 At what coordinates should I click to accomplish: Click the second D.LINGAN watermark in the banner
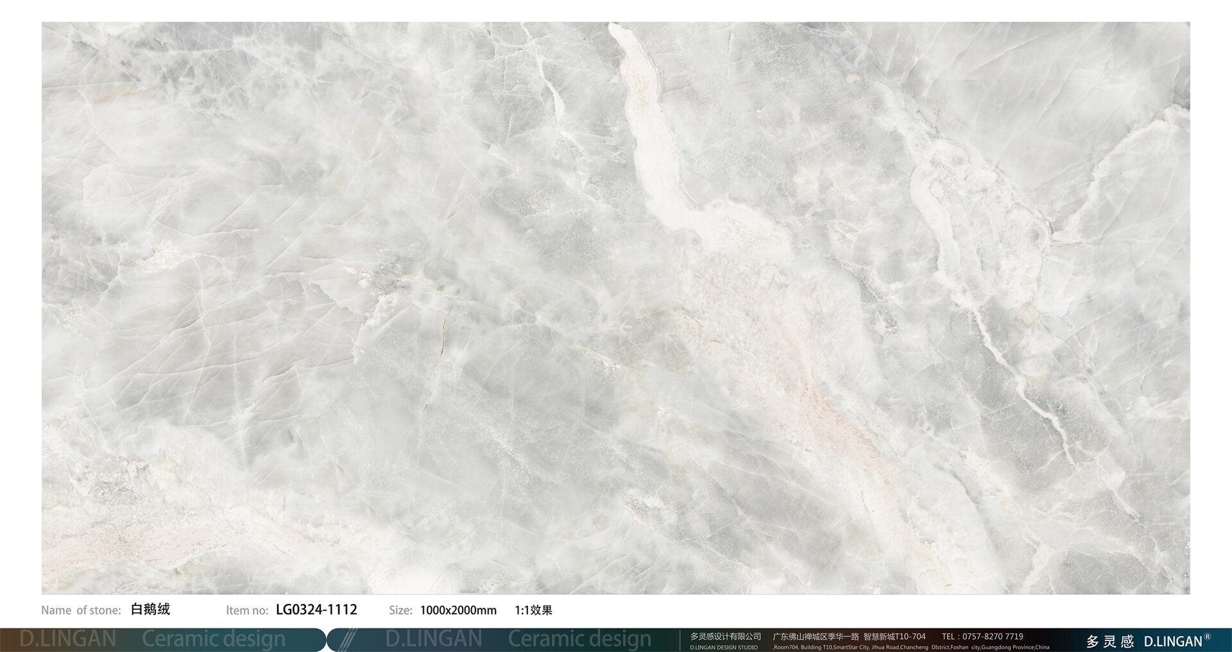(434, 639)
